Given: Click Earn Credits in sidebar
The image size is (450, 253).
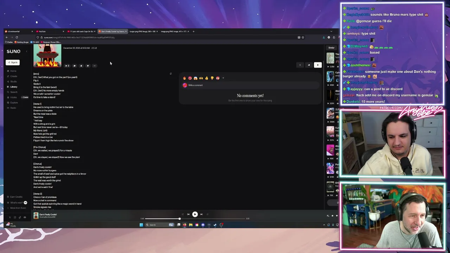Looking at the screenshot, I should [x=14, y=197].
